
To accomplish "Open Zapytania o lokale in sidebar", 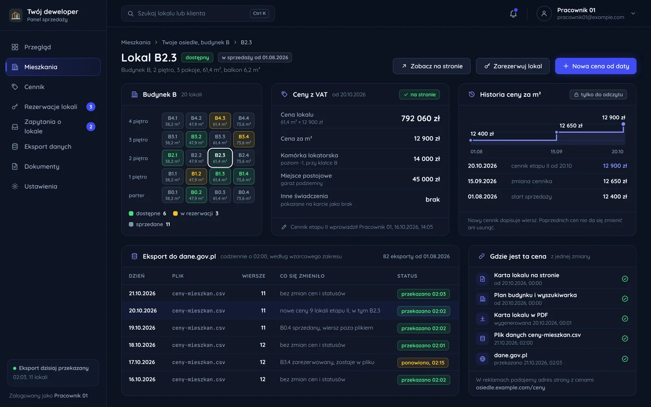I will click(53, 127).
